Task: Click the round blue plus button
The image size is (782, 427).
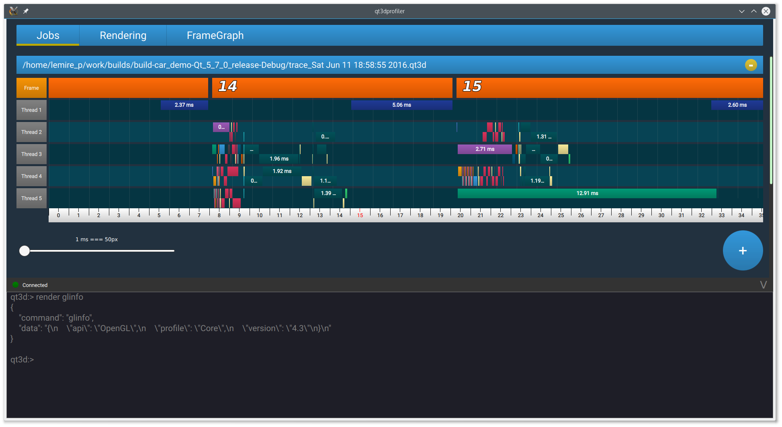Action: point(743,250)
